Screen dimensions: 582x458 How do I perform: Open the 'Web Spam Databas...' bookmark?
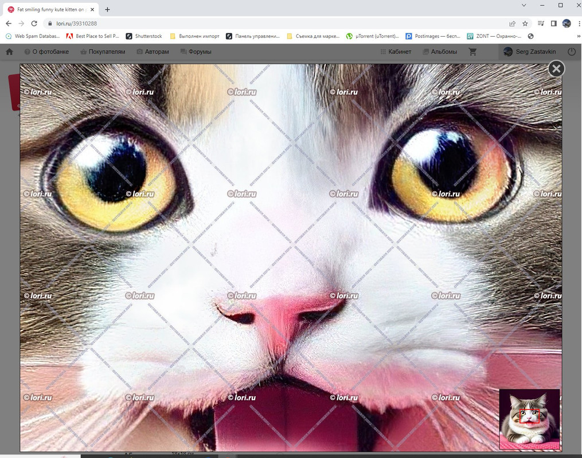[x=33, y=36]
